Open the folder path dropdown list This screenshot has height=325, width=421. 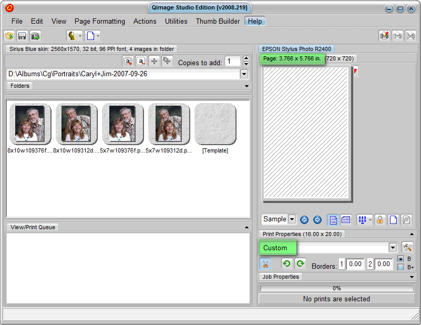pyautogui.click(x=244, y=74)
